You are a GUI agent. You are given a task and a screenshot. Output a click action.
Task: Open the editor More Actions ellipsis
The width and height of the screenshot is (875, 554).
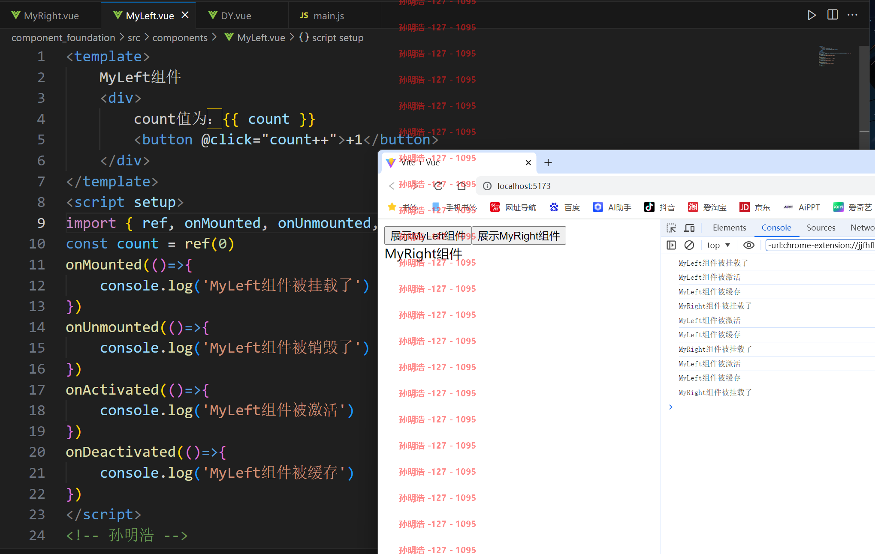pyautogui.click(x=853, y=15)
